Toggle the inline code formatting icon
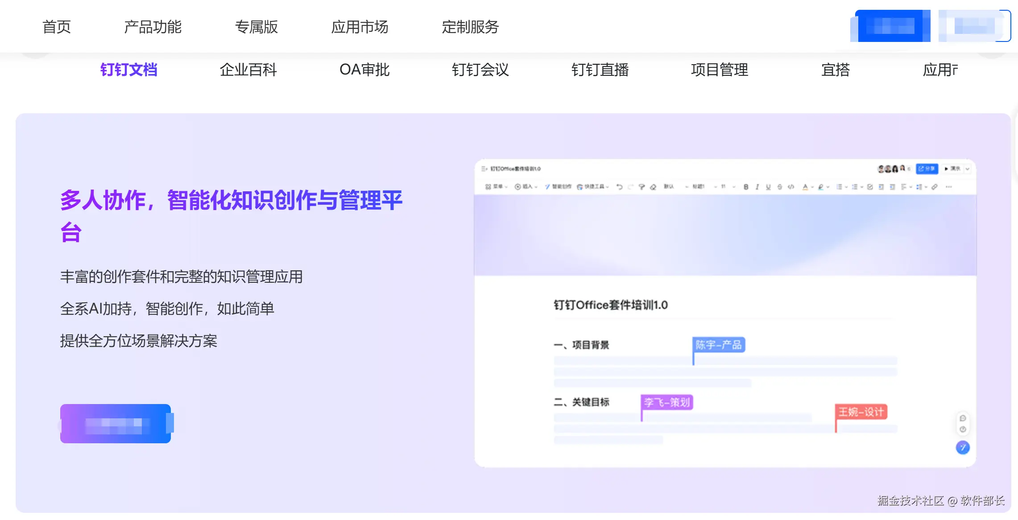The width and height of the screenshot is (1018, 520). (x=791, y=187)
